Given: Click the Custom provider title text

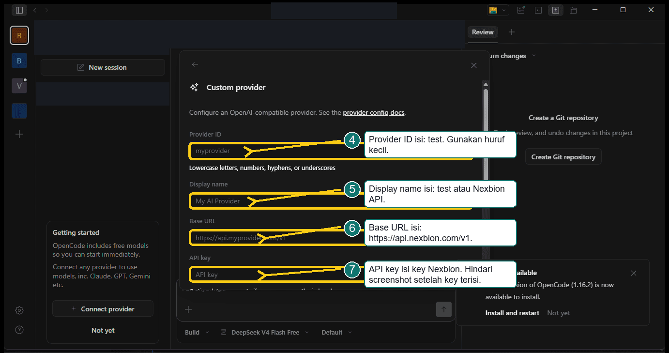Looking at the screenshot, I should tap(236, 88).
